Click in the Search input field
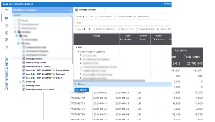Image resolution: width=215 pixels, height=122 pixels. click(40, 15)
